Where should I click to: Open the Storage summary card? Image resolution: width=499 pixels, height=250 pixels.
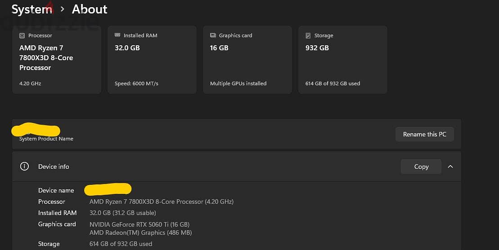[x=343, y=60]
